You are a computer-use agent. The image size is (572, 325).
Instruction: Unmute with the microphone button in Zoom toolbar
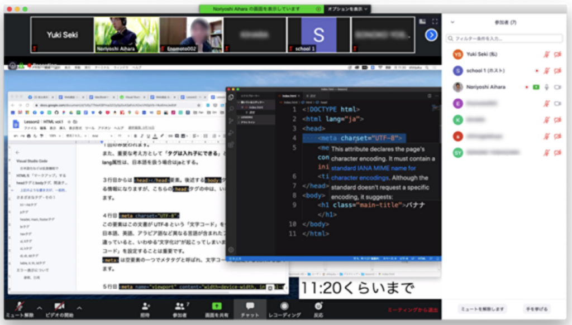pyautogui.click(x=20, y=309)
